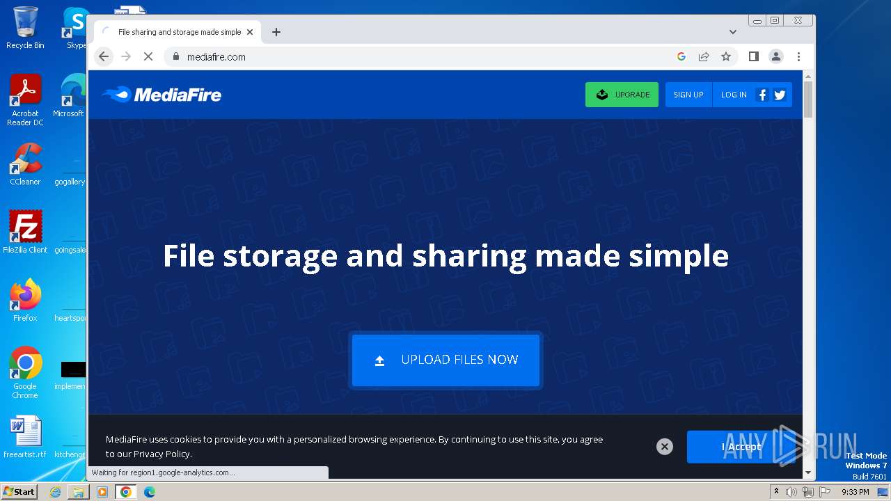Click the Google icon in the address bar
Viewport: 891px width, 501px height.
click(x=681, y=57)
